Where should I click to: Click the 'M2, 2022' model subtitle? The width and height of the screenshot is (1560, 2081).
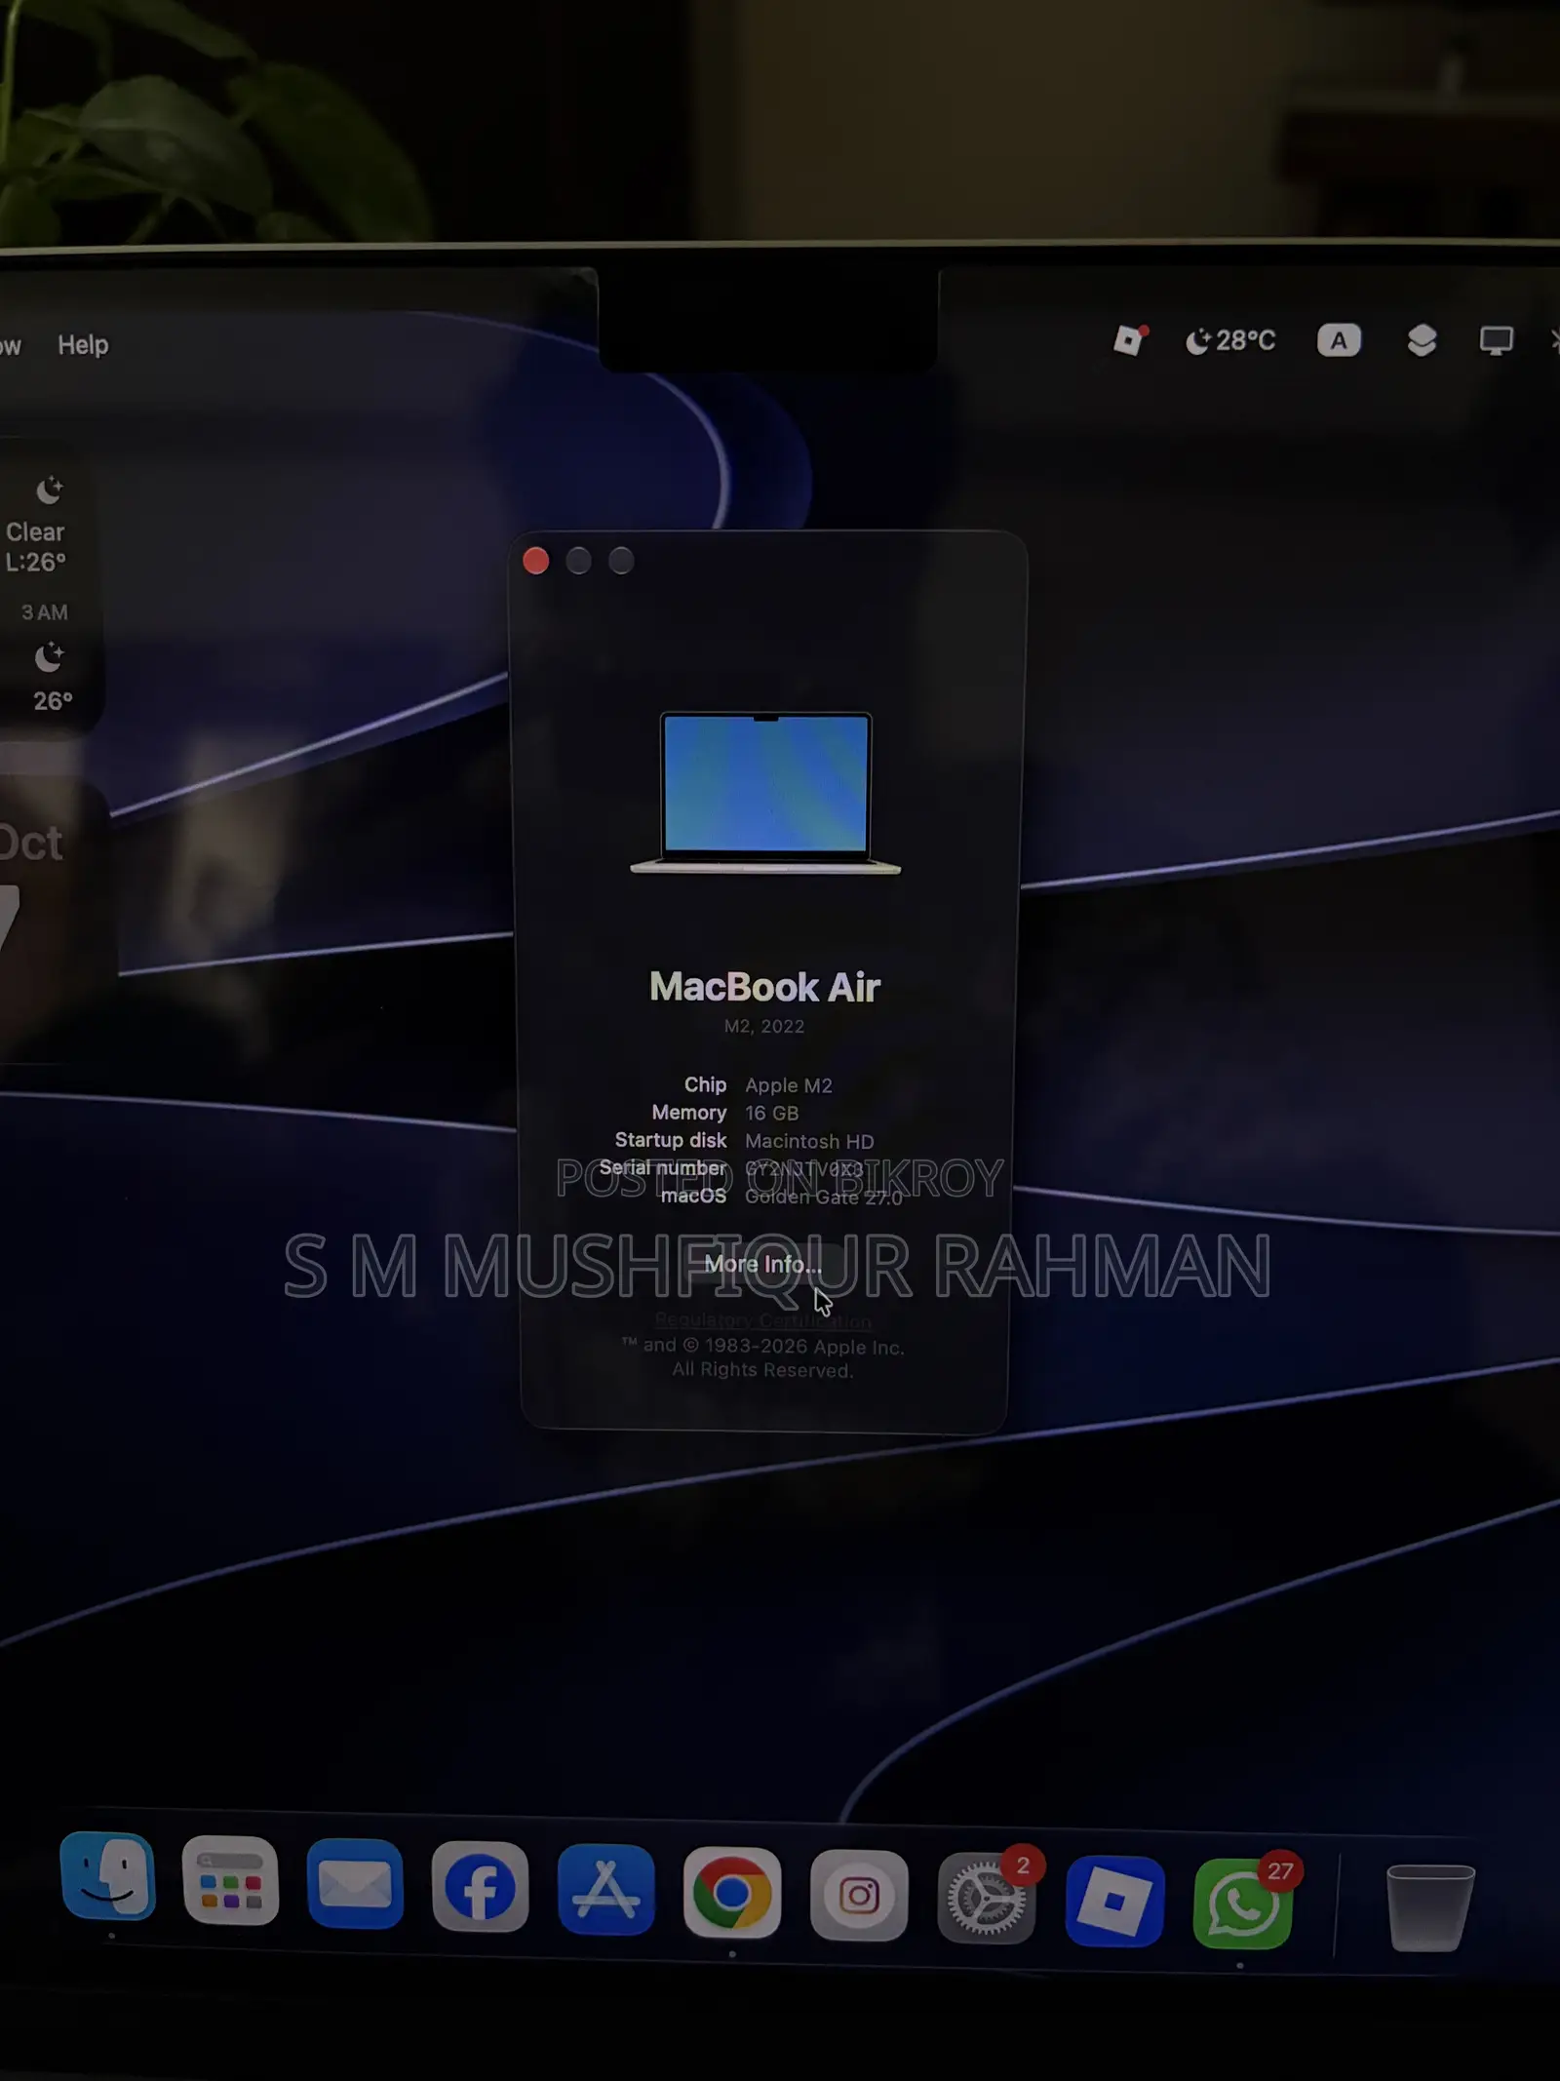(x=764, y=1026)
